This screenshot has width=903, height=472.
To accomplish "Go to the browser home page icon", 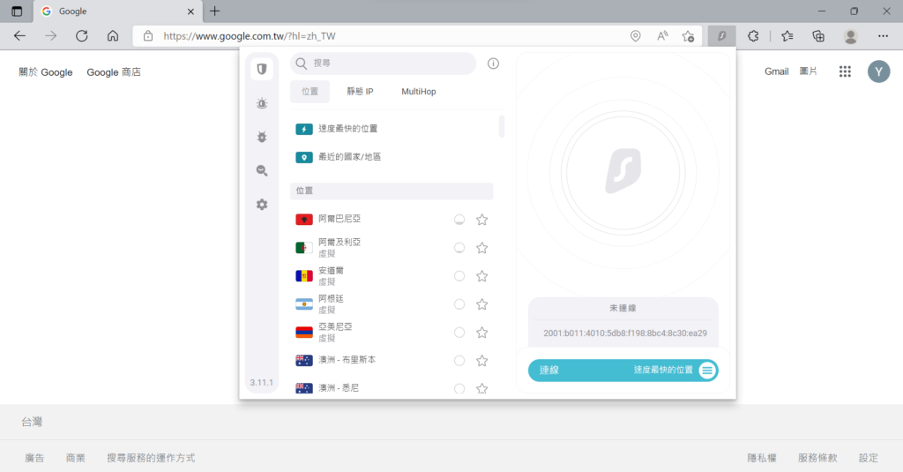I will point(113,36).
